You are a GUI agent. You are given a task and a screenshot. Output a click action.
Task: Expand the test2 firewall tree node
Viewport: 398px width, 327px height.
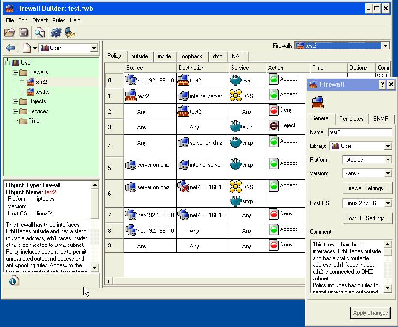(x=22, y=82)
